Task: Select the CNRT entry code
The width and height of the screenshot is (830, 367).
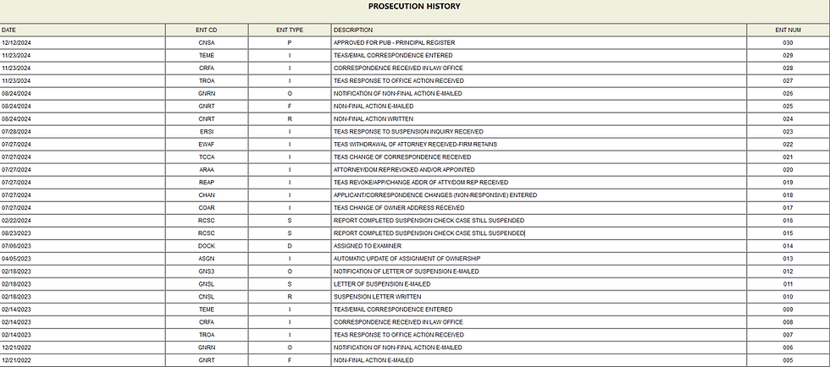Action: (x=207, y=119)
